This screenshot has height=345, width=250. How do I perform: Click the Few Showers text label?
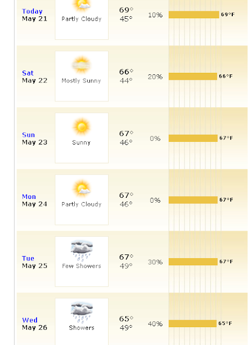pyautogui.click(x=81, y=266)
